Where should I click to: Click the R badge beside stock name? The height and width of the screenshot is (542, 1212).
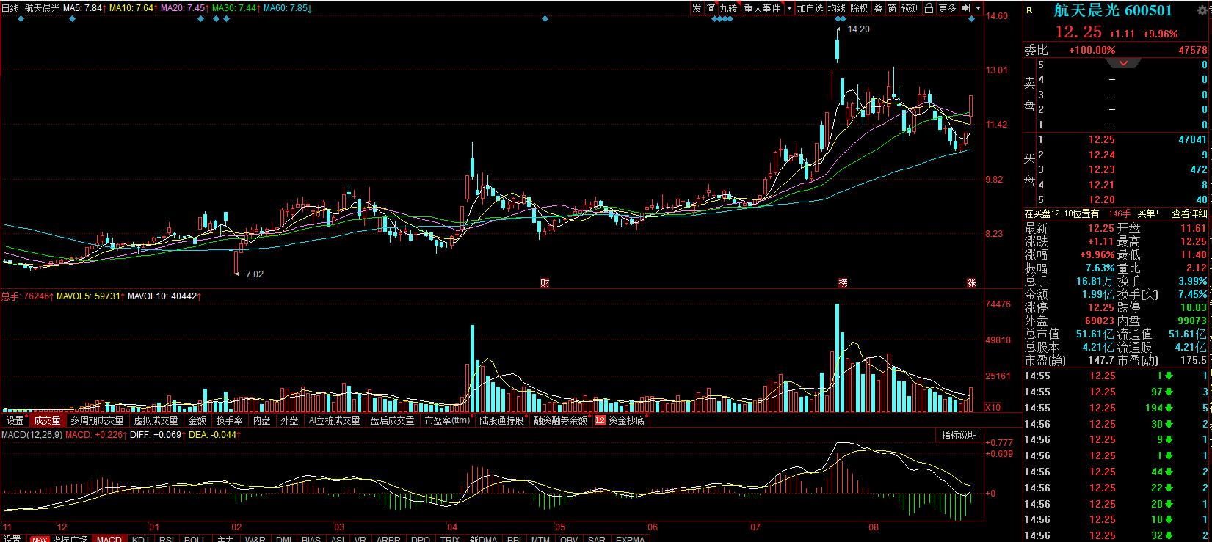coord(1029,10)
